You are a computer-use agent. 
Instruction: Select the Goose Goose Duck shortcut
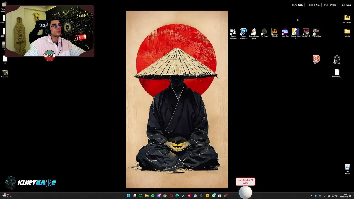click(254, 33)
